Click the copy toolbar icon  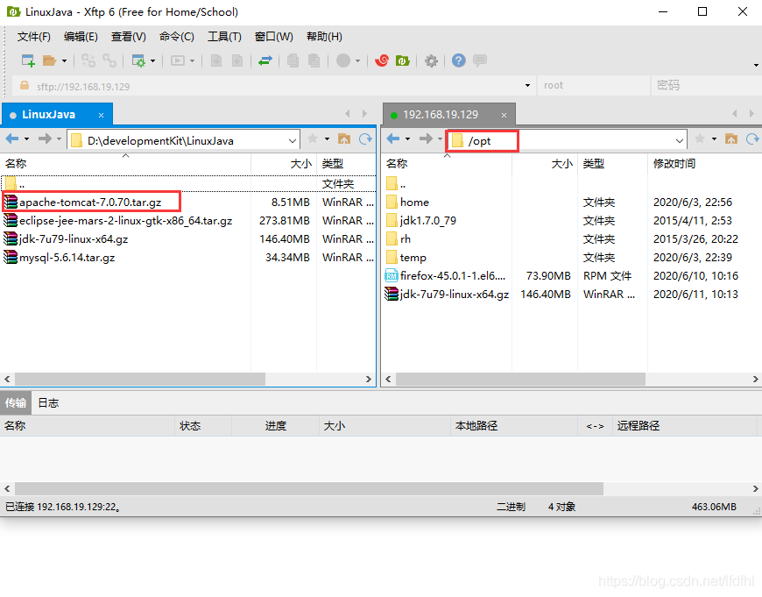pos(293,60)
